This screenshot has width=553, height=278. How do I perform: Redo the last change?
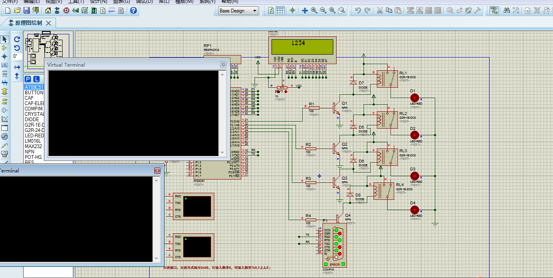367,10
